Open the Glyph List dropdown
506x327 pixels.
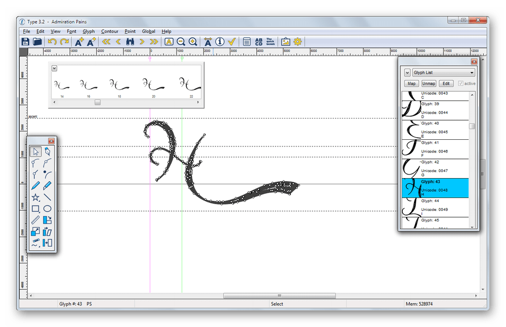443,73
